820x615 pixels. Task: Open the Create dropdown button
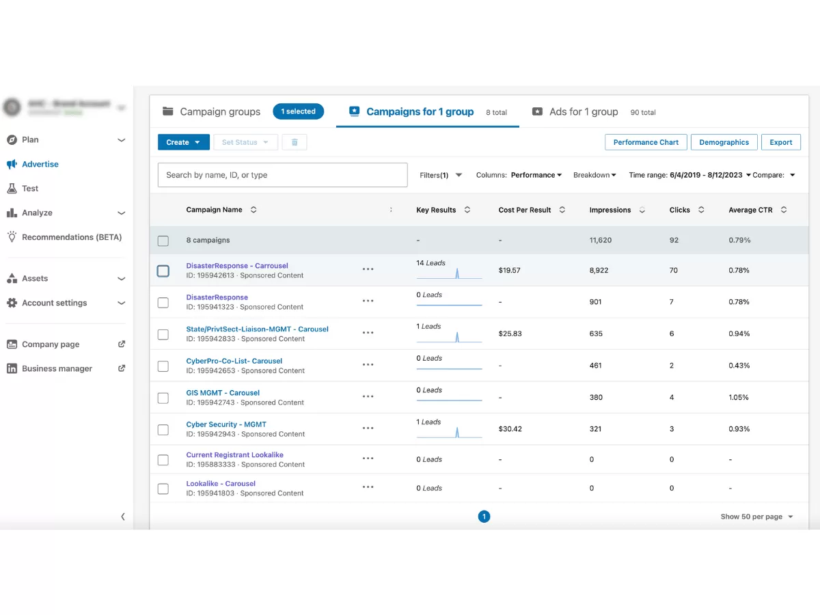click(x=183, y=142)
